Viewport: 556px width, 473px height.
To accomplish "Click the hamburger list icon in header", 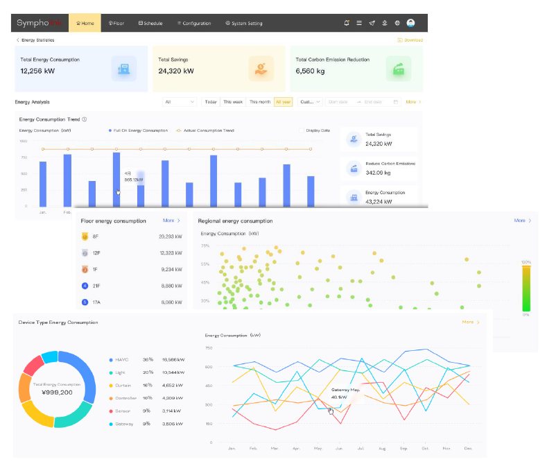I will [359, 23].
